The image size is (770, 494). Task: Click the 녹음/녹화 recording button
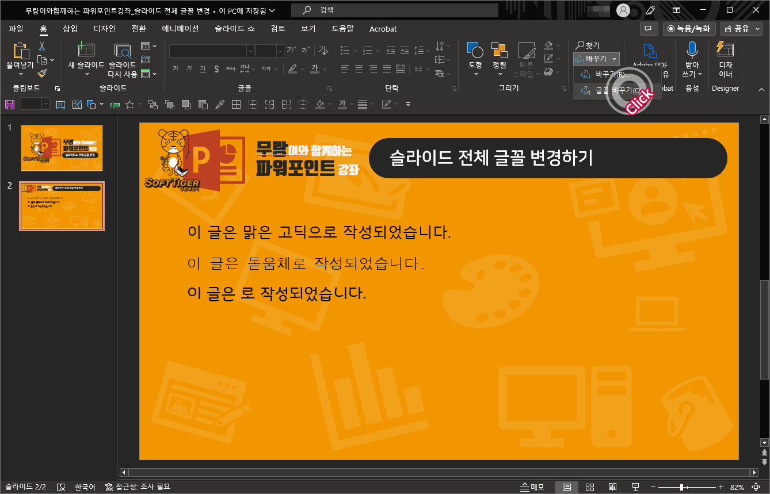(689, 28)
